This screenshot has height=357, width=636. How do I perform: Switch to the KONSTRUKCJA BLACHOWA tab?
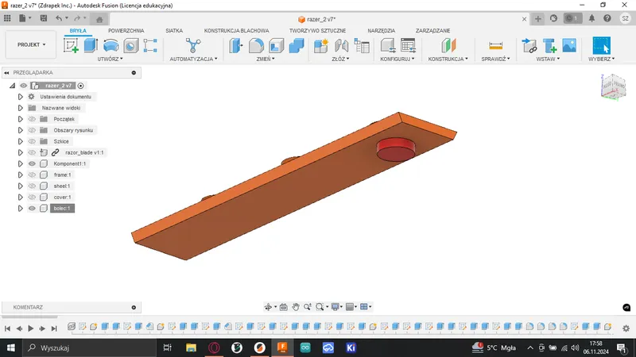(x=236, y=31)
